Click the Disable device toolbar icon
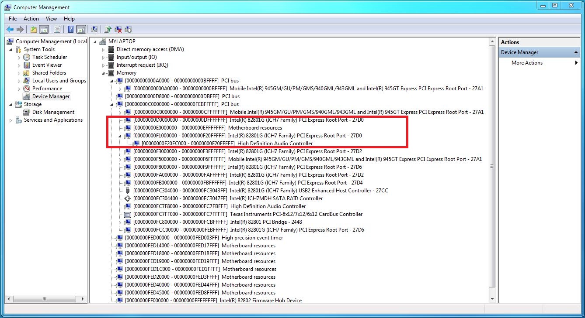The height and width of the screenshot is (318, 585). [x=128, y=30]
